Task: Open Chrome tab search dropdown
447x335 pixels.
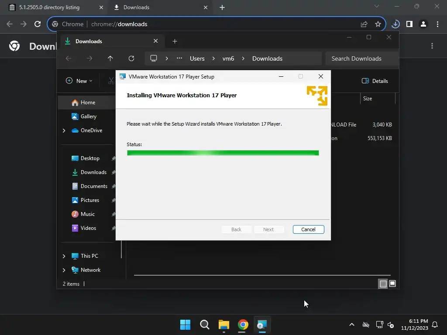Action: point(377,6)
